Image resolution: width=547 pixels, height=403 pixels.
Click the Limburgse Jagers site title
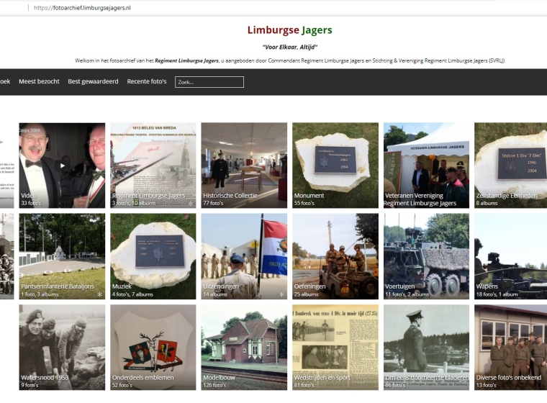pyautogui.click(x=289, y=30)
